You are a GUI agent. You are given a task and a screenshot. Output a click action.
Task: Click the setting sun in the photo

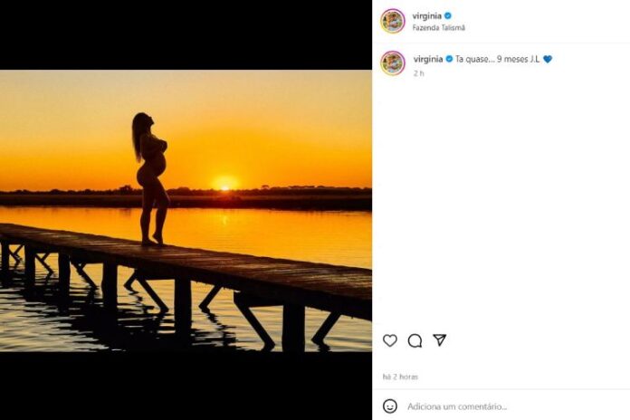(224, 184)
